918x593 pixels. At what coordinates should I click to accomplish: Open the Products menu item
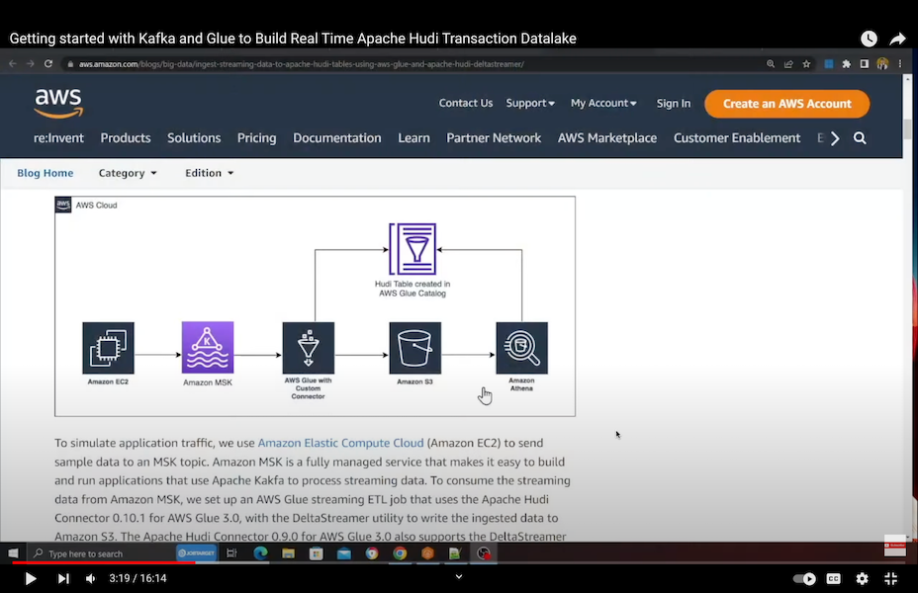(x=126, y=138)
